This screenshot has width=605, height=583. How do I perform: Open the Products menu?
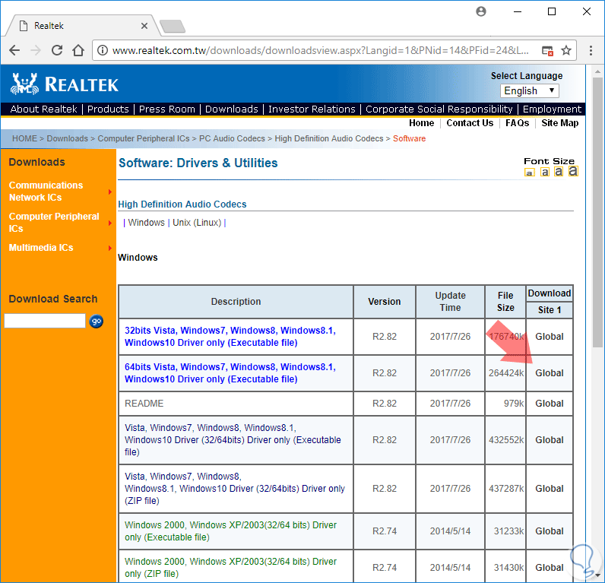point(108,109)
